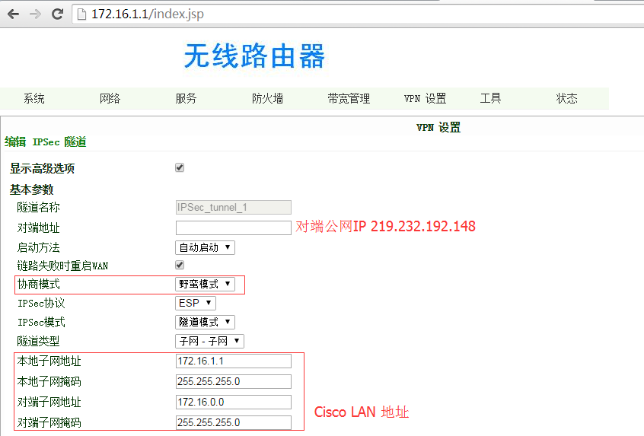The image size is (644, 436).
Task: Click the browser forward arrow
Action: coord(35,14)
